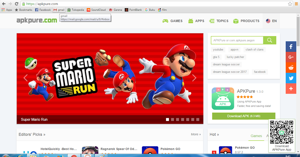
Task: Open the PRODUCTS menu
Action: tap(246, 21)
